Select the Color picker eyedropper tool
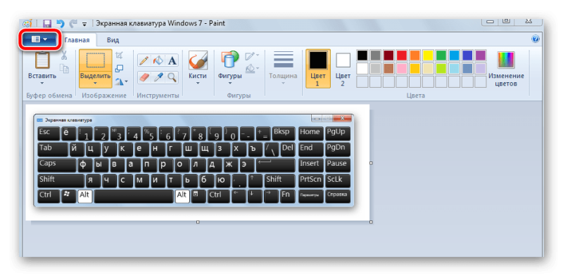The height and width of the screenshot is (276, 563). (158, 77)
